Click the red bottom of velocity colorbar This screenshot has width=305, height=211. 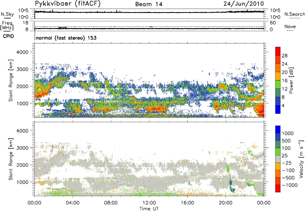(x=278, y=189)
